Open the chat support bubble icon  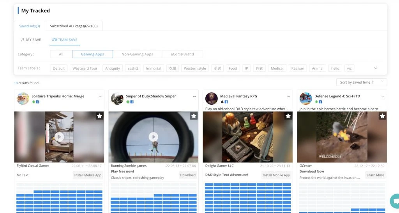394,202
